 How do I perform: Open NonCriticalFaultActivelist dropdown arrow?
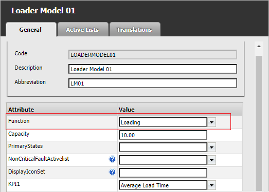[x=211, y=160]
